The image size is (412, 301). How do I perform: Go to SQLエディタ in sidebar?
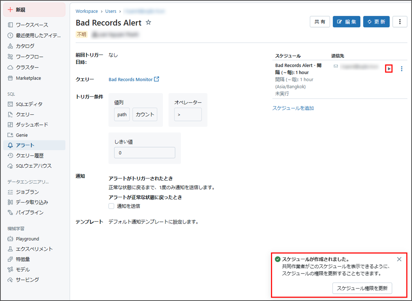(x=29, y=104)
